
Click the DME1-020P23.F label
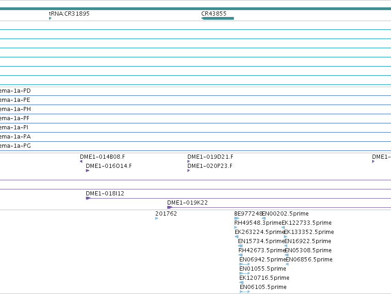pyautogui.click(x=210, y=166)
